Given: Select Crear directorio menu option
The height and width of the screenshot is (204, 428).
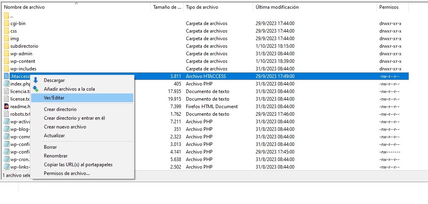Looking at the screenshot, I should pyautogui.click(x=60, y=109).
